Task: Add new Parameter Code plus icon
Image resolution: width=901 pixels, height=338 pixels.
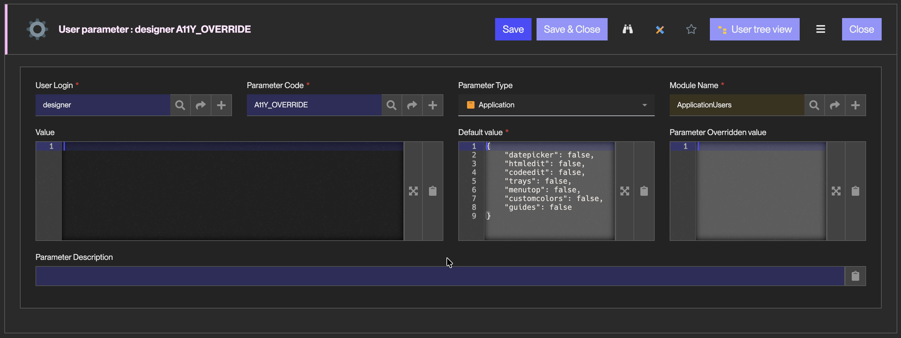Action: [433, 105]
